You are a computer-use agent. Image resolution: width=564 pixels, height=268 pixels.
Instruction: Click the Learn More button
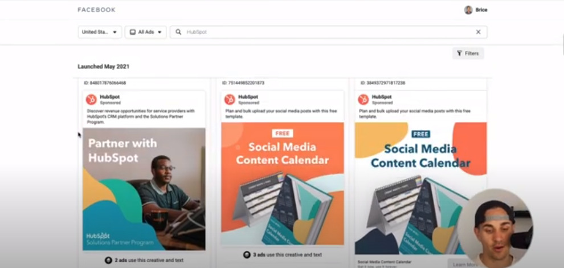[465, 265]
